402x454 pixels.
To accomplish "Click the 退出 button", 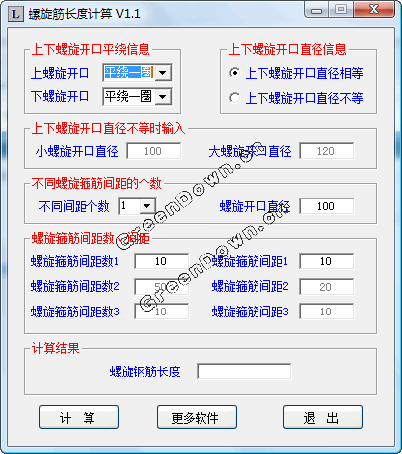I will click(x=322, y=418).
